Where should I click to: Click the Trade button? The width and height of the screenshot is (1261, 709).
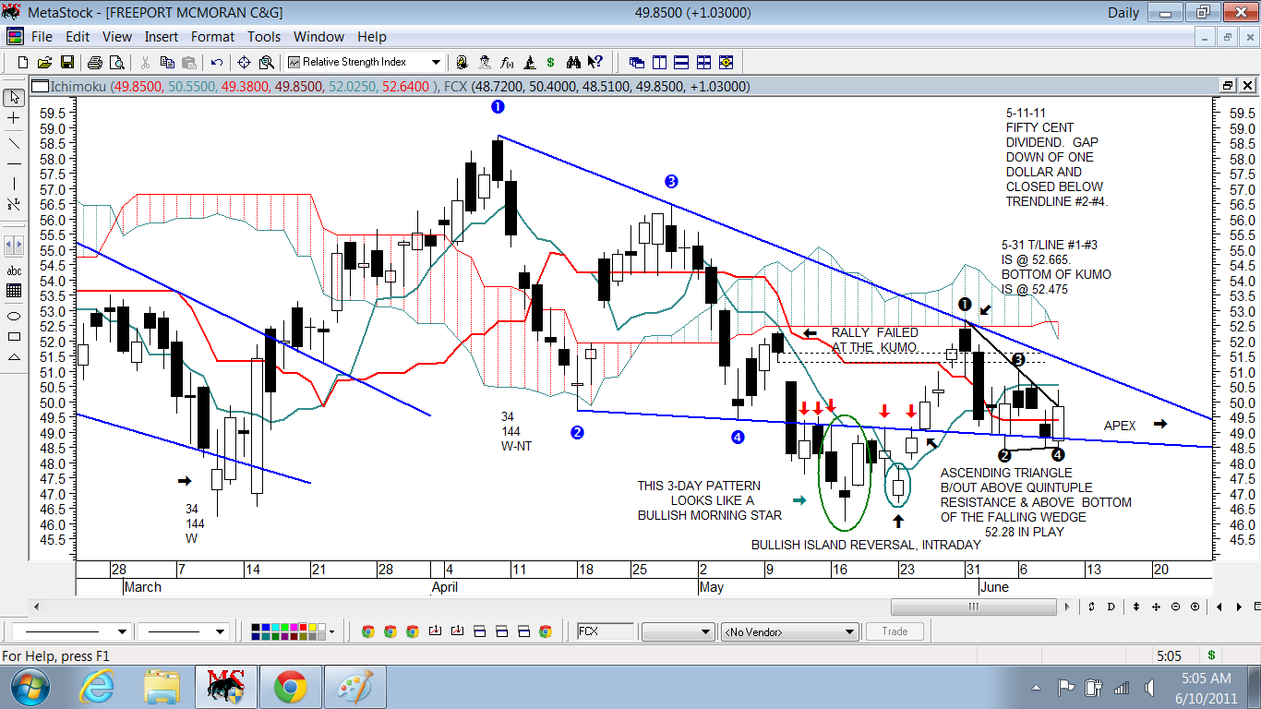(894, 631)
